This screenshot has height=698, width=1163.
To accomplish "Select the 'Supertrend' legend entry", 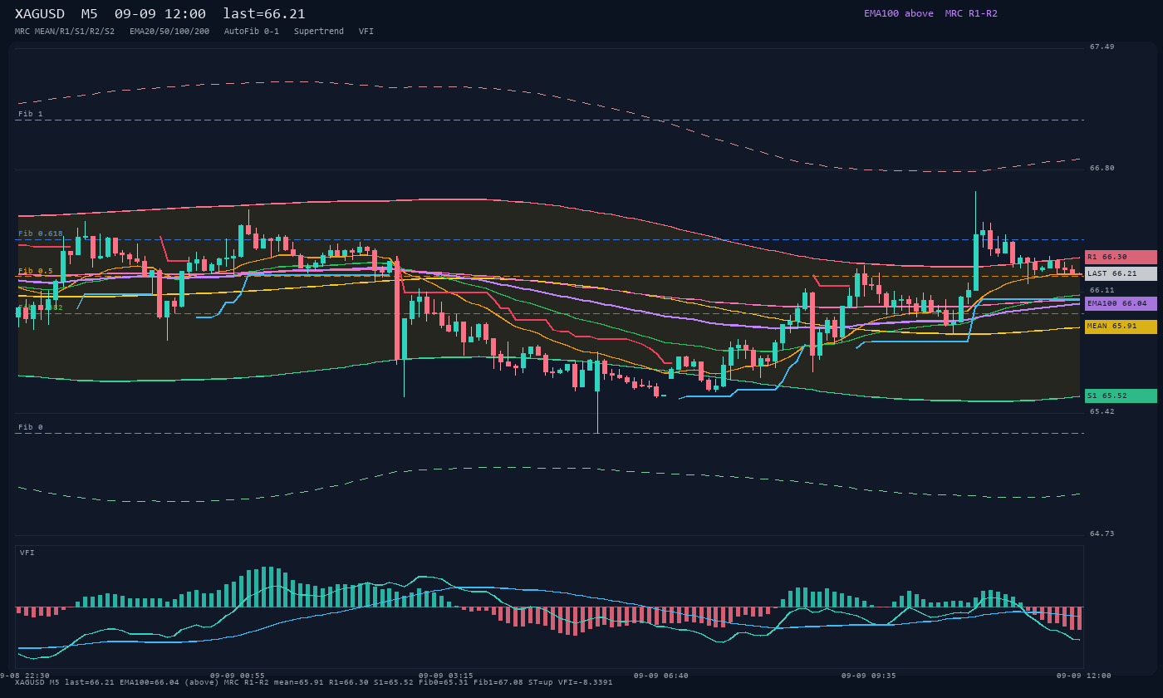I will (319, 32).
